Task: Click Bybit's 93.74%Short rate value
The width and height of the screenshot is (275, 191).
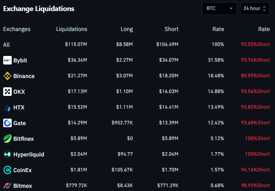Action: (255, 60)
